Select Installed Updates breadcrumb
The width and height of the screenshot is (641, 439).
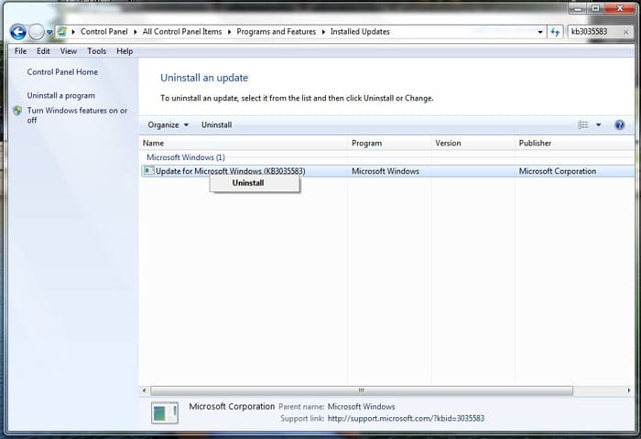coord(360,31)
